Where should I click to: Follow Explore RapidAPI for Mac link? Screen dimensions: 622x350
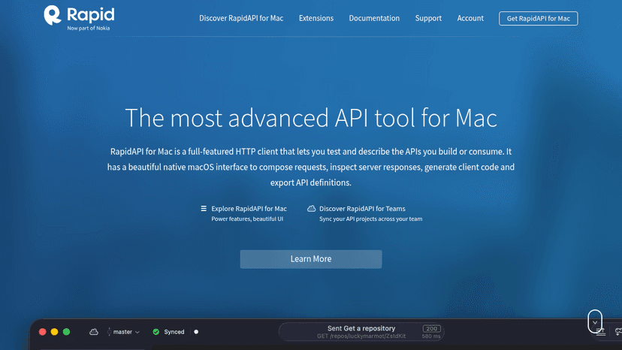coord(249,208)
